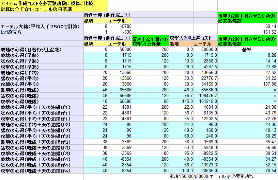Viewport: 278px width, 180px height.
Task: Select the value 151.52
Action: tap(248, 32)
